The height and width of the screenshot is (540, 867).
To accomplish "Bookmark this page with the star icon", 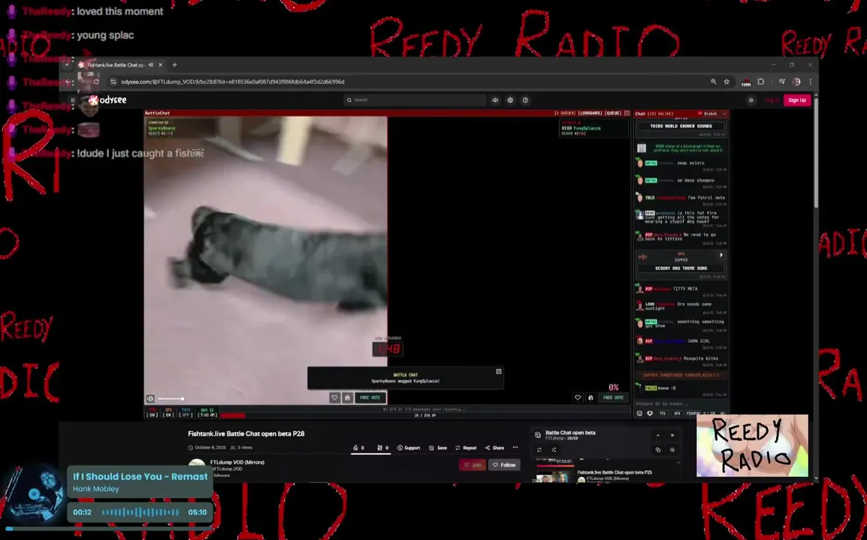I will [727, 82].
